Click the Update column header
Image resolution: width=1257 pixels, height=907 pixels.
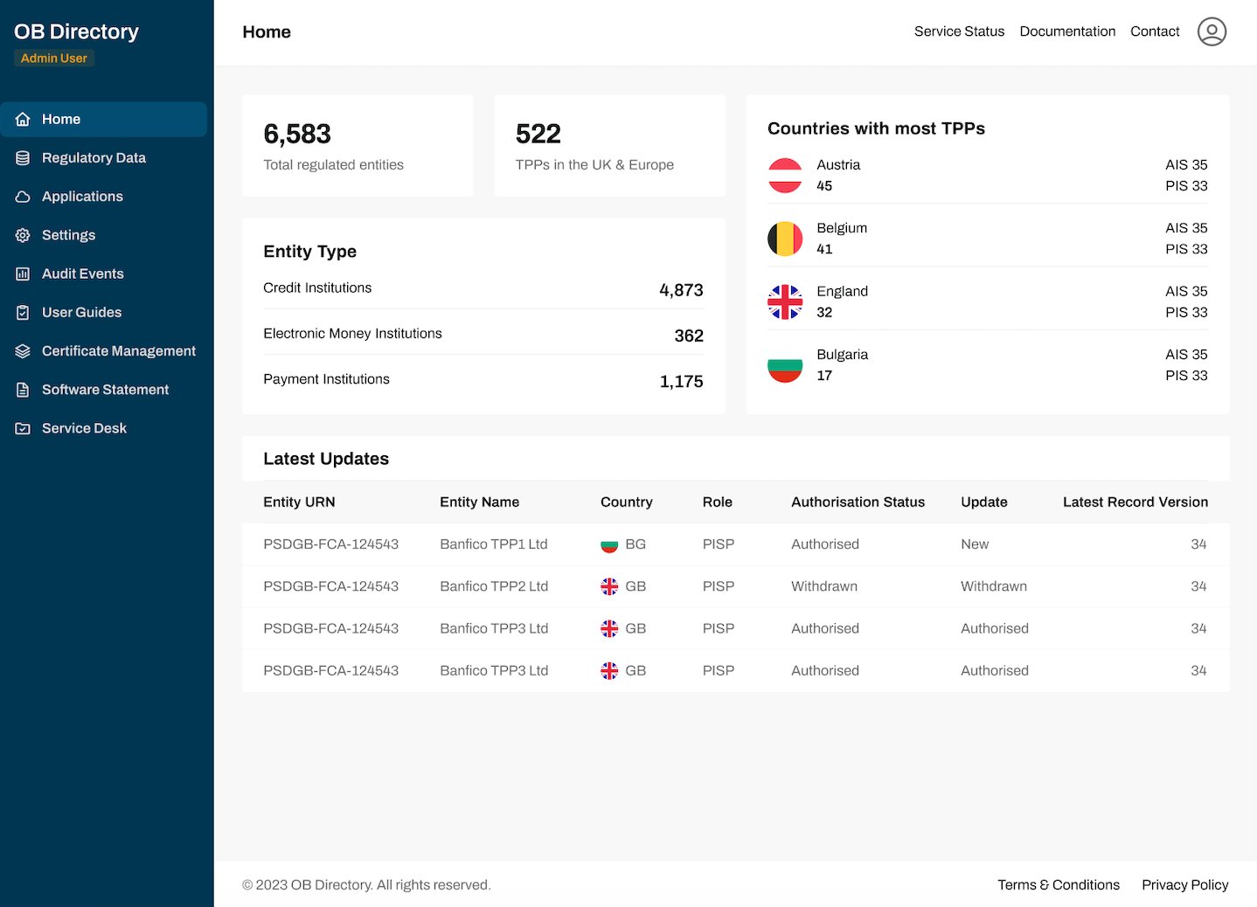[983, 502]
